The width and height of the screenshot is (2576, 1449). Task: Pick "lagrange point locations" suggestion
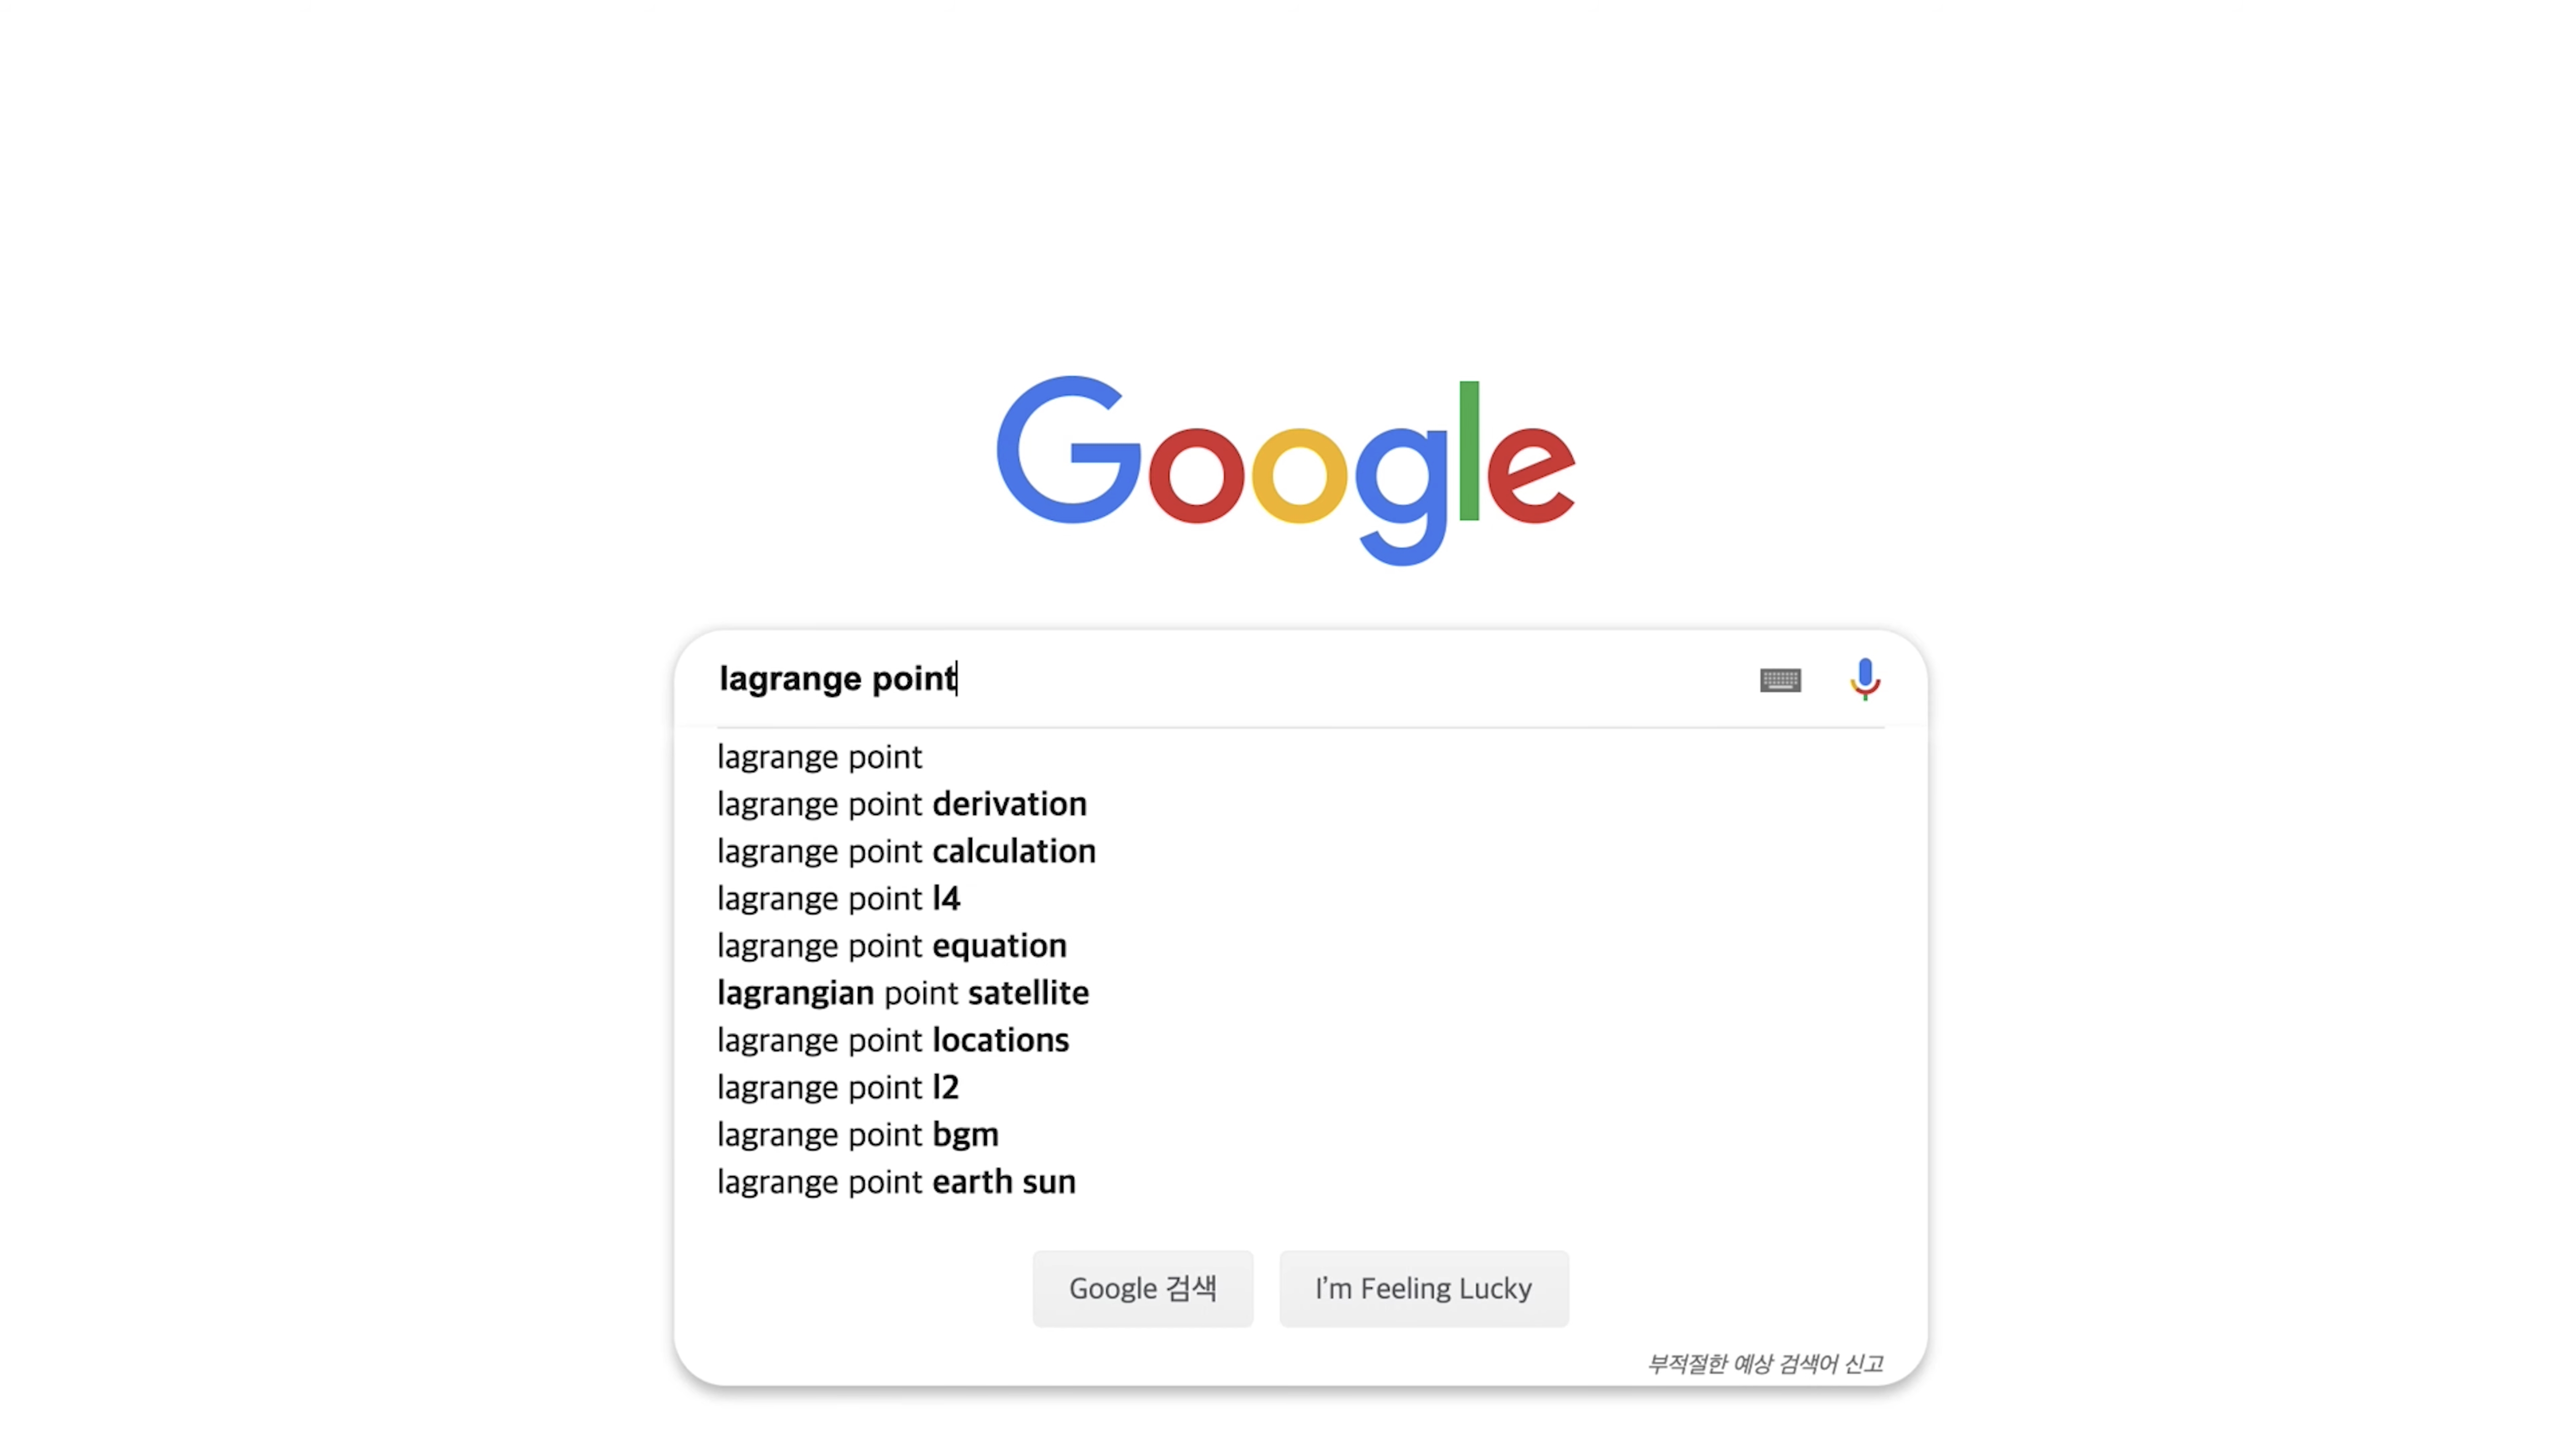1300,1040
